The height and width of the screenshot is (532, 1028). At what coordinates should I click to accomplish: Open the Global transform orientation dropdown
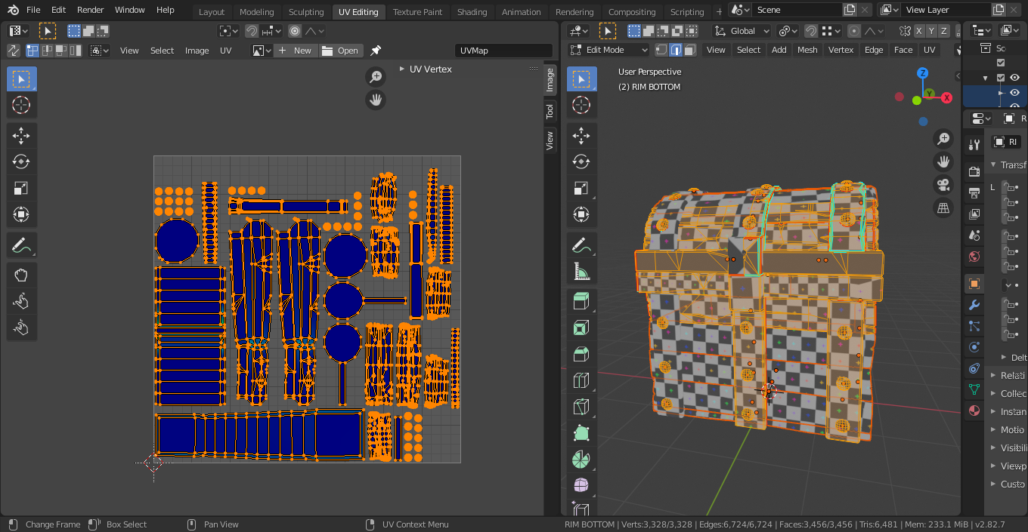point(742,31)
